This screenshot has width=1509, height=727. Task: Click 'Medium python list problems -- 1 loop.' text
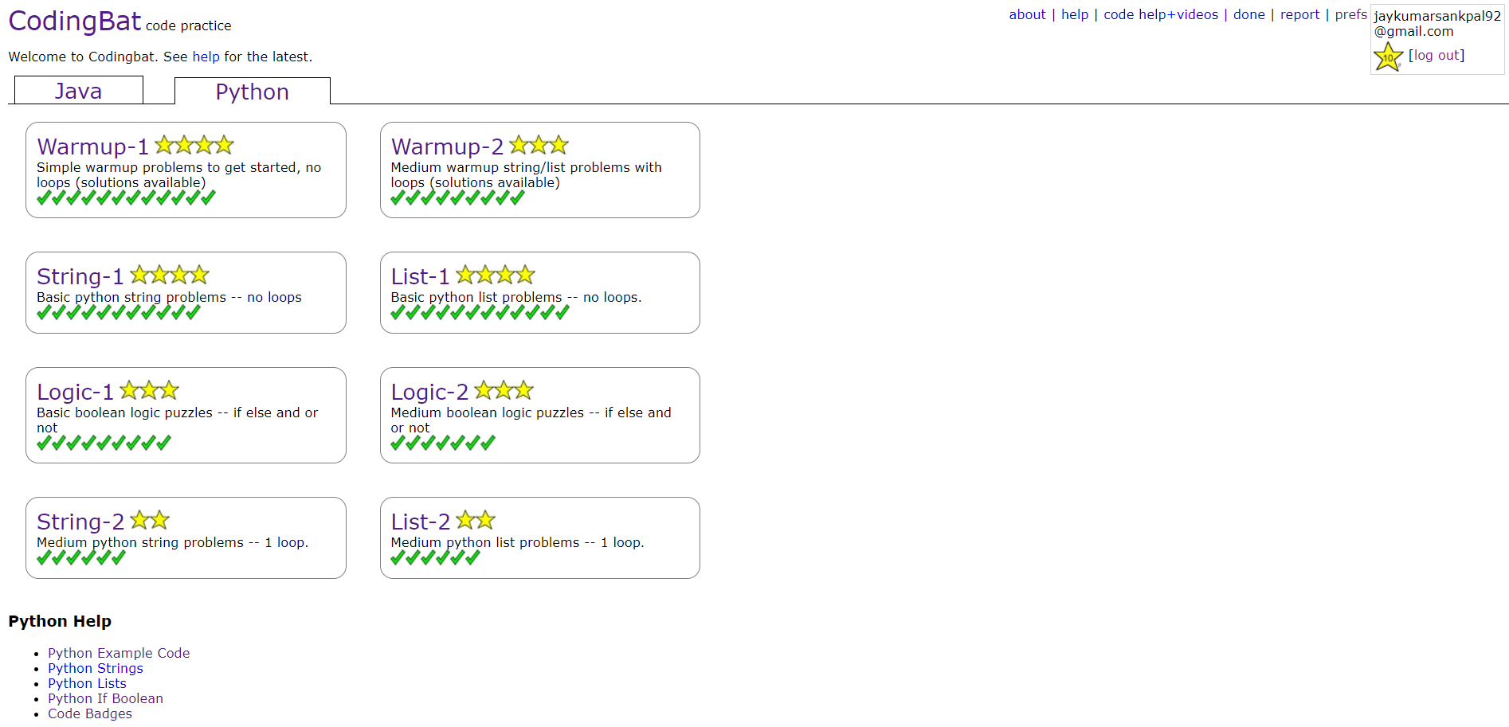(518, 542)
